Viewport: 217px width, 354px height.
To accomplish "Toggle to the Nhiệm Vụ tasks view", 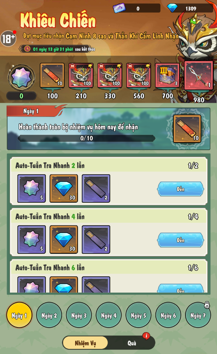I will [x=85, y=343].
